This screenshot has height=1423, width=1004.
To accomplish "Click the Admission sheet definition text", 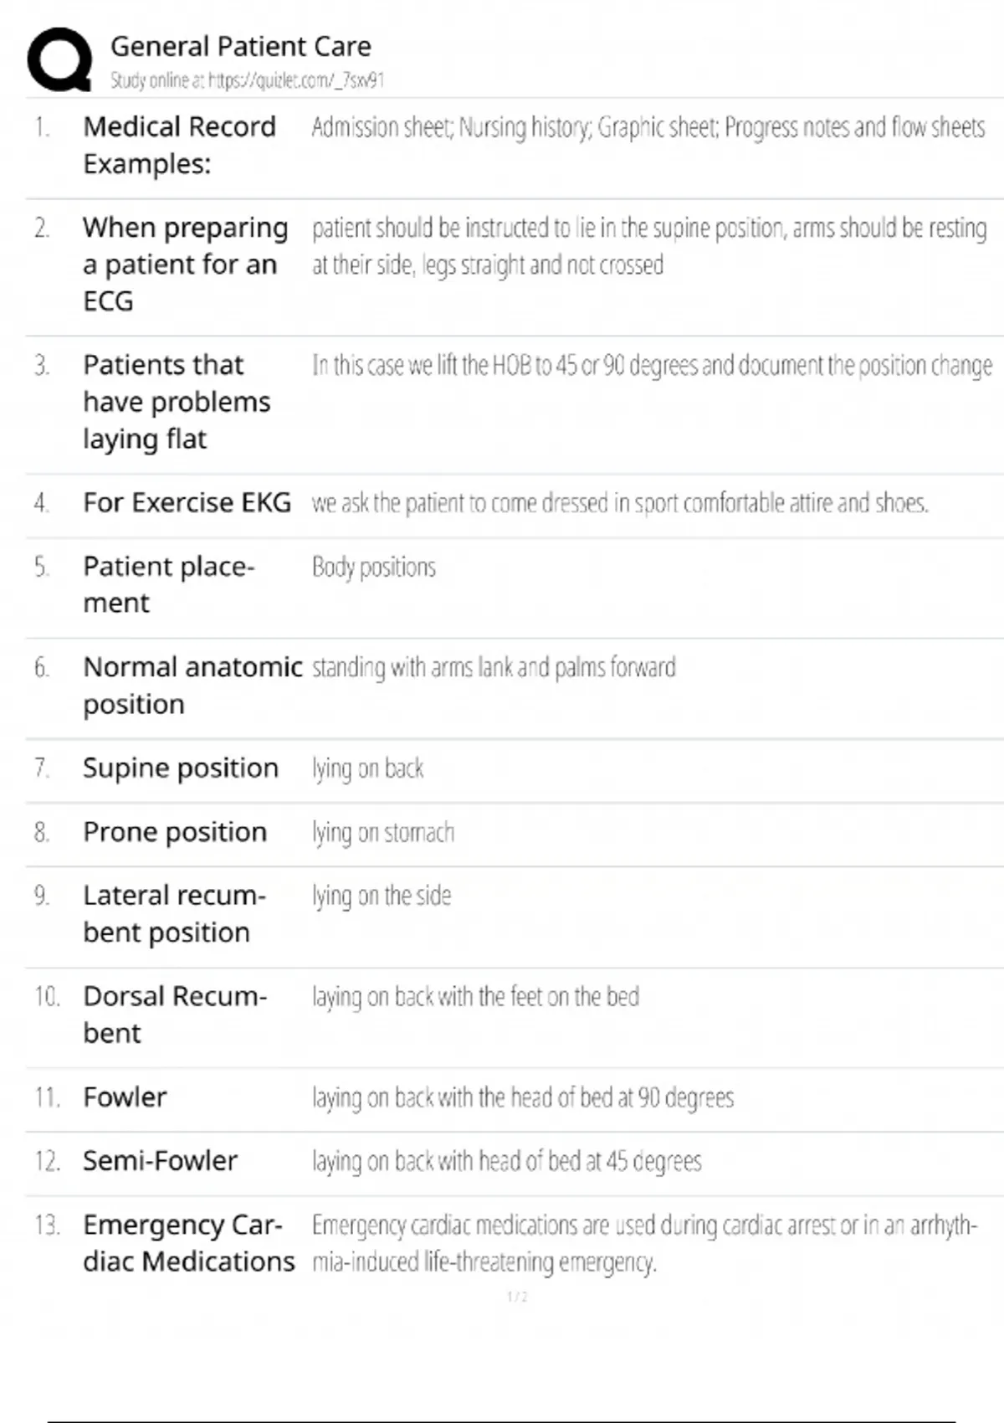I will pos(648,127).
